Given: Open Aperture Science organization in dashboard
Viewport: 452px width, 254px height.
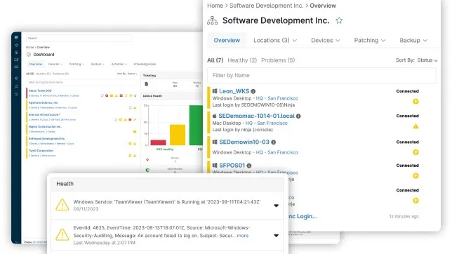Looking at the screenshot, I should pos(44,102).
